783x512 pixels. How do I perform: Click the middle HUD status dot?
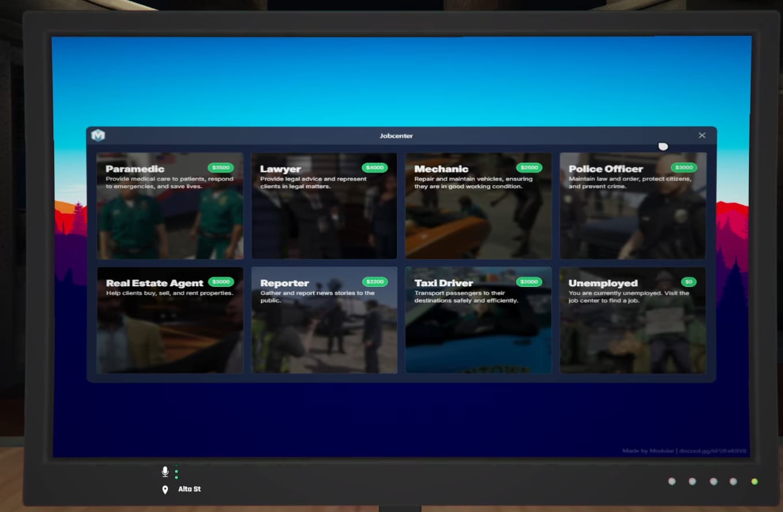713,480
